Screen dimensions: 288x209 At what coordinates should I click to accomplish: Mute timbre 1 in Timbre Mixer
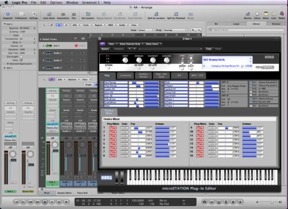tap(112, 128)
